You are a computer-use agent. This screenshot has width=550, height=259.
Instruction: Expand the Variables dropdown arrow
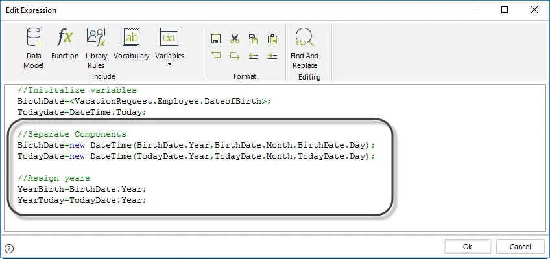click(x=169, y=64)
